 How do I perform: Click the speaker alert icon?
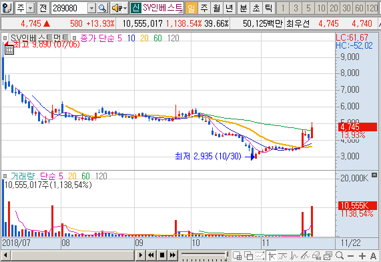(117, 8)
